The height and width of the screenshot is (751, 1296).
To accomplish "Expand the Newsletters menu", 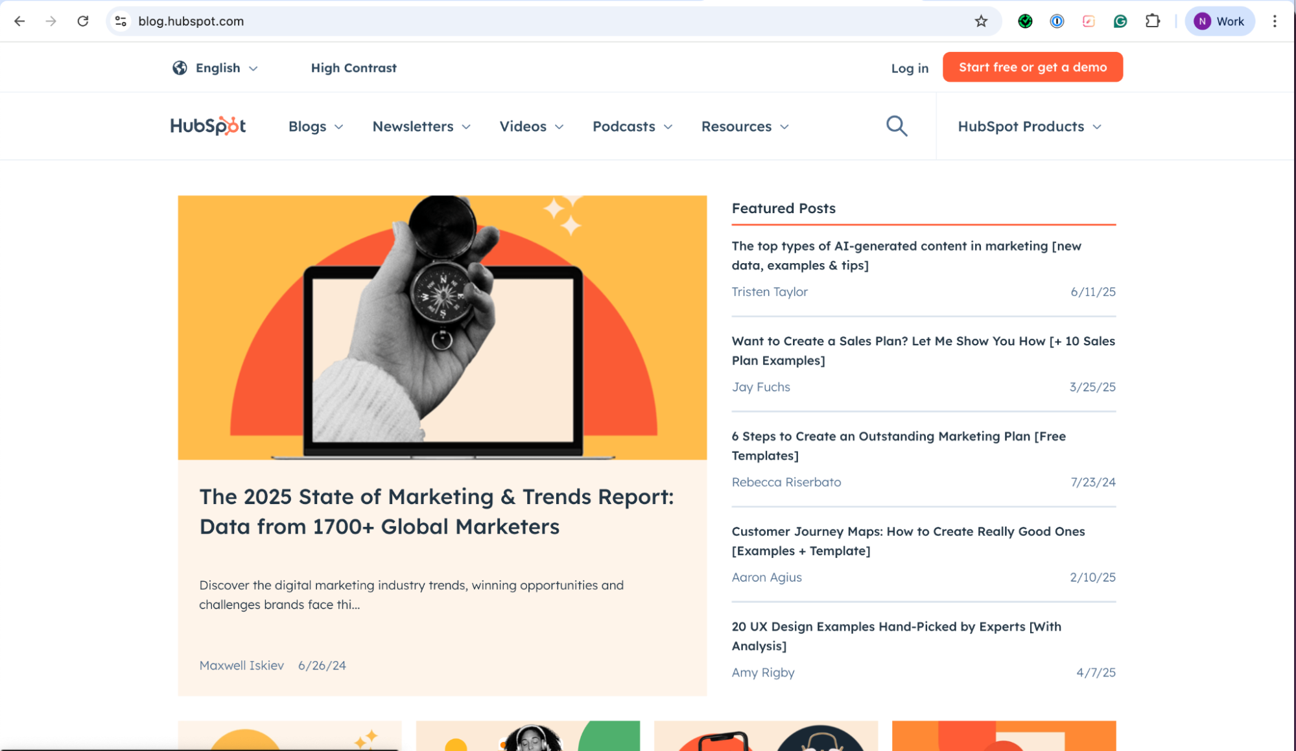I will coord(421,126).
